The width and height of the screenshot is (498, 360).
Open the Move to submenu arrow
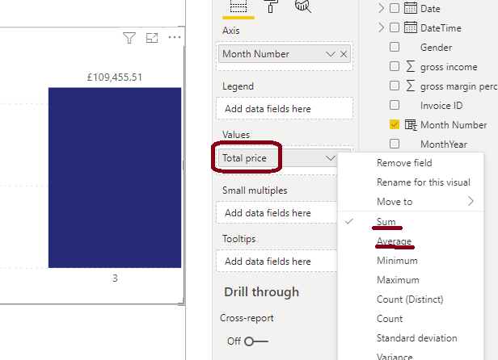(x=471, y=201)
